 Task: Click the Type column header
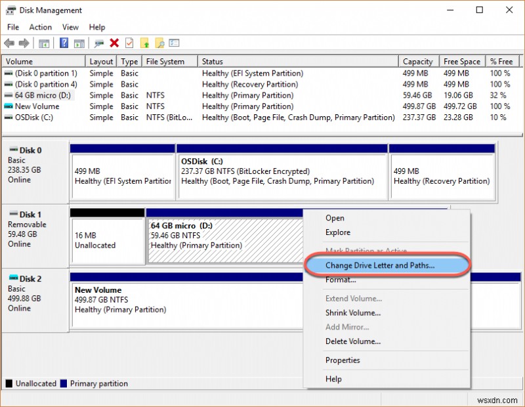(129, 62)
